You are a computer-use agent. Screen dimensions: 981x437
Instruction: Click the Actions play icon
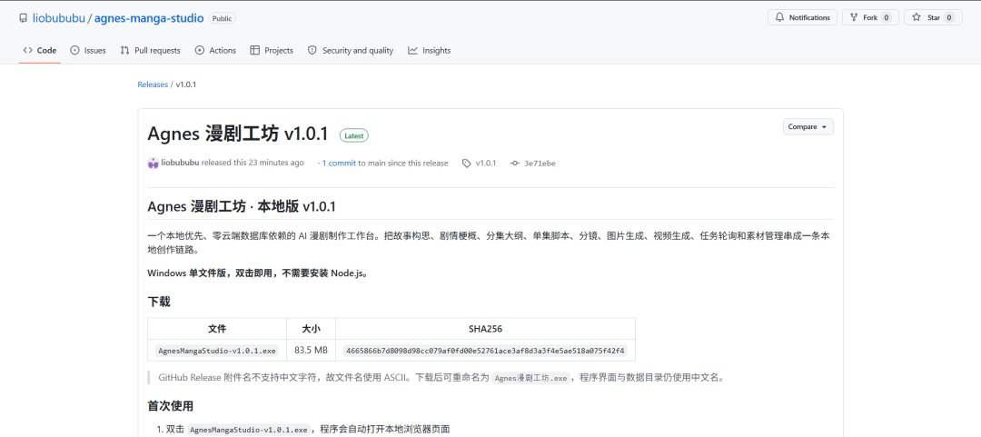click(x=200, y=50)
